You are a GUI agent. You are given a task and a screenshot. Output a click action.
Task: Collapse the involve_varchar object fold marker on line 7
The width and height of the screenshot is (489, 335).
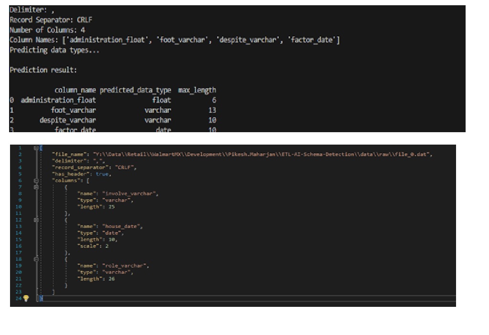[36, 187]
